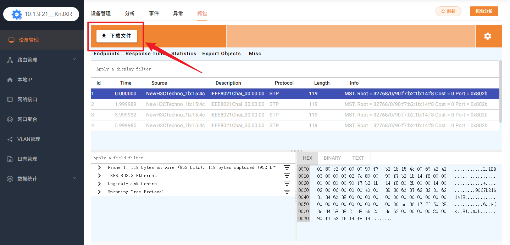Click filter icon beside Spanning Tree Protocol
The image size is (510, 245).
[287, 192]
